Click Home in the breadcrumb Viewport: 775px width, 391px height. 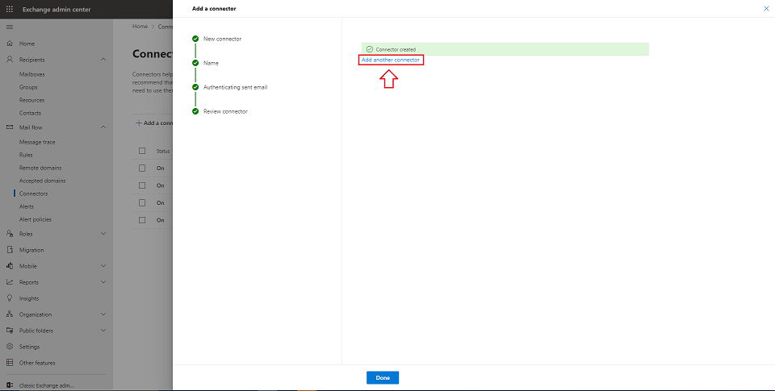click(x=140, y=27)
